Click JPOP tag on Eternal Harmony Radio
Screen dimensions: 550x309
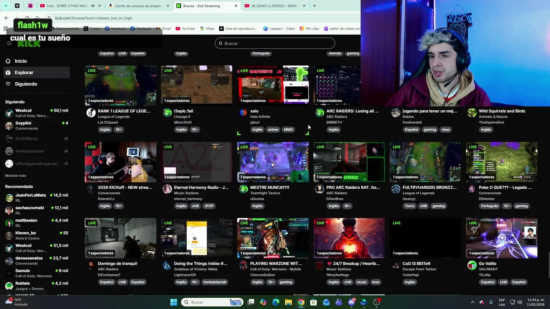click(209, 206)
